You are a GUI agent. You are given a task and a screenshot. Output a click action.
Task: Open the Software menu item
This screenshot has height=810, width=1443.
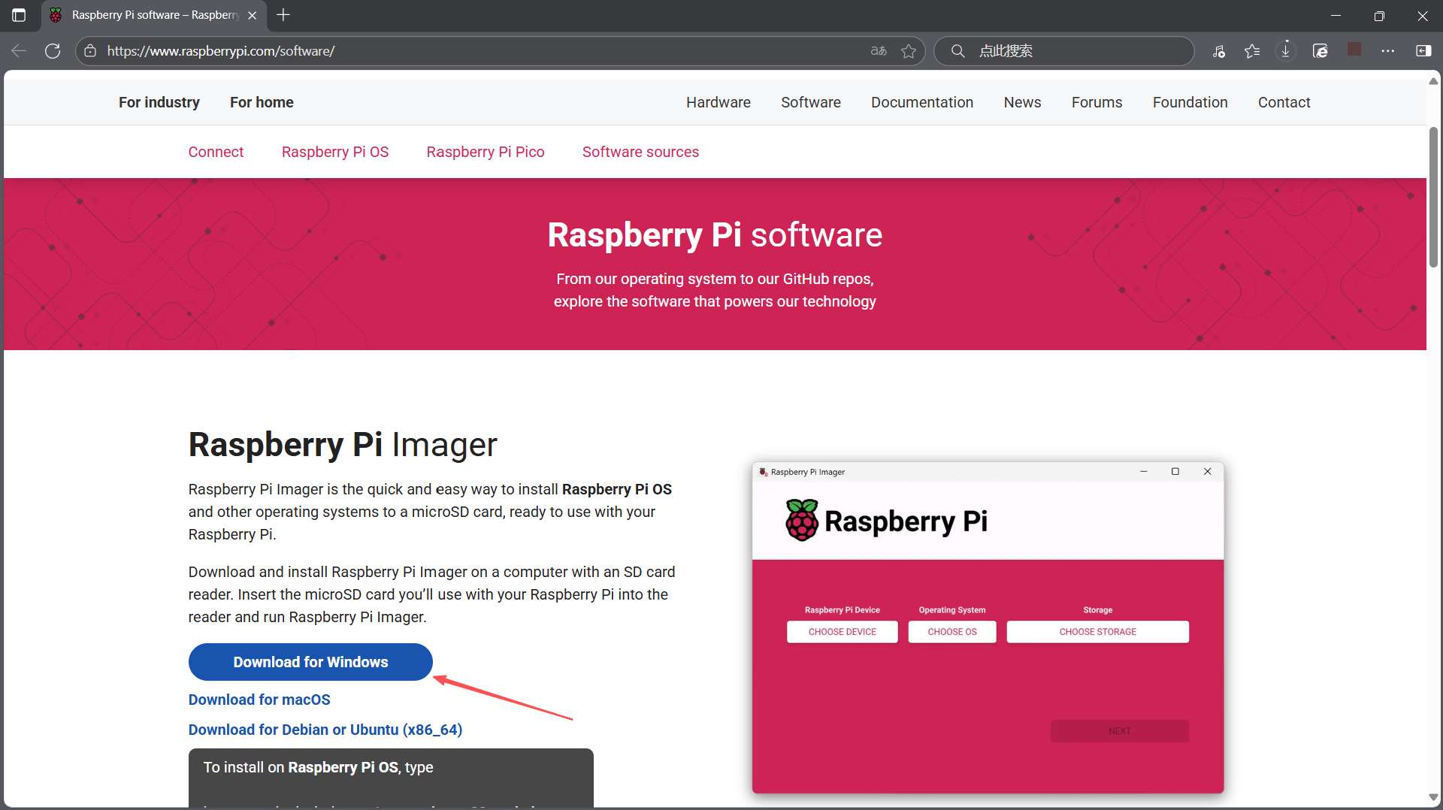pos(811,102)
